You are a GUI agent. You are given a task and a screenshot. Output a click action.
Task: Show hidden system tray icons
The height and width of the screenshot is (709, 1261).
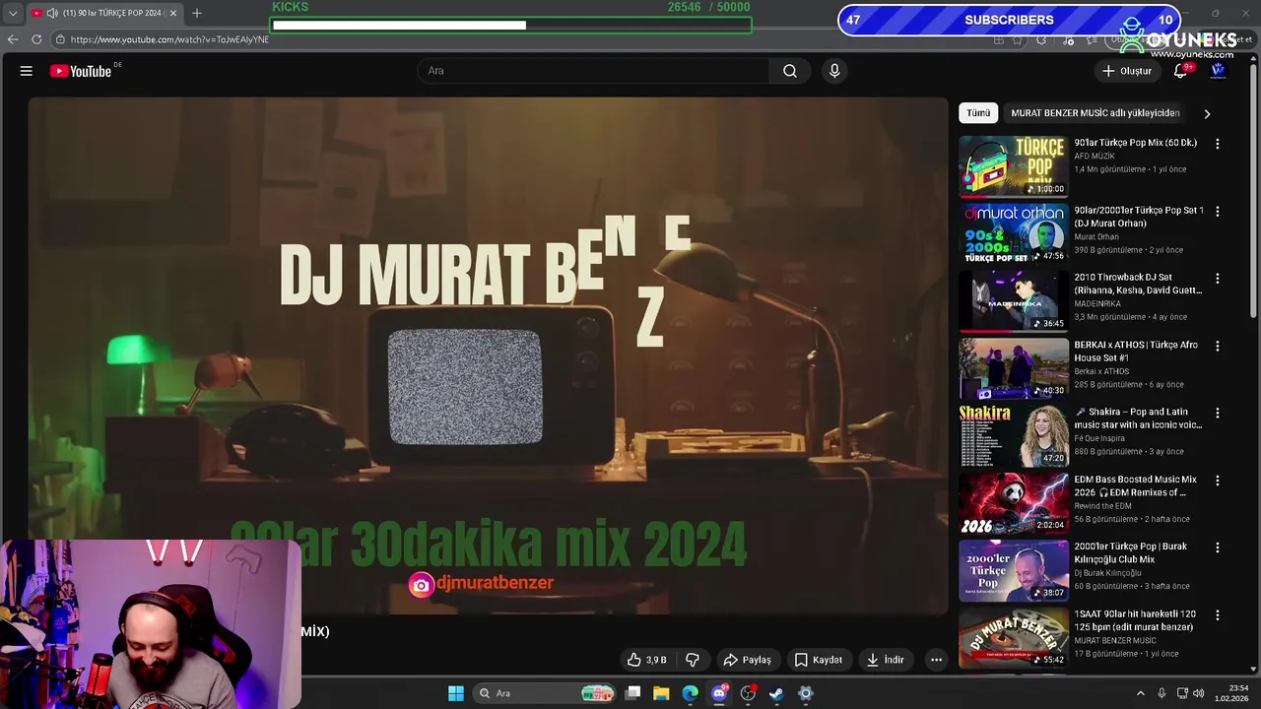point(1141,693)
